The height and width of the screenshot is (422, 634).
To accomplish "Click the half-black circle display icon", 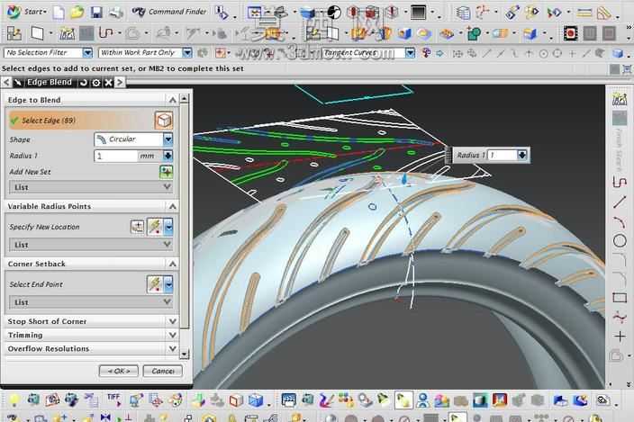I will 334,13.
